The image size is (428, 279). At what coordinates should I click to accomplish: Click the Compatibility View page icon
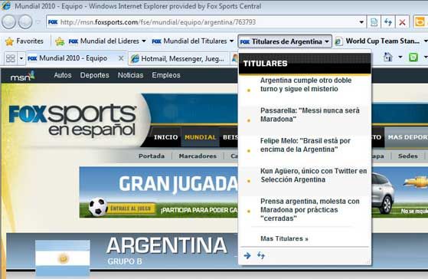[374, 22]
